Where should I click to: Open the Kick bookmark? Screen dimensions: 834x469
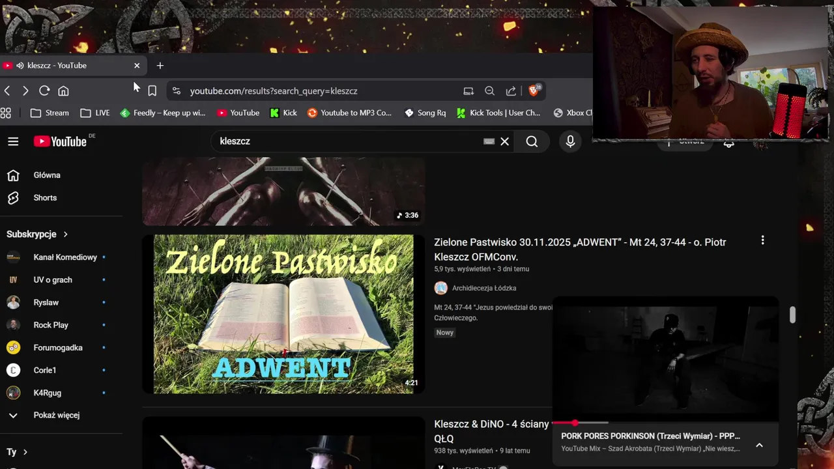click(x=283, y=113)
